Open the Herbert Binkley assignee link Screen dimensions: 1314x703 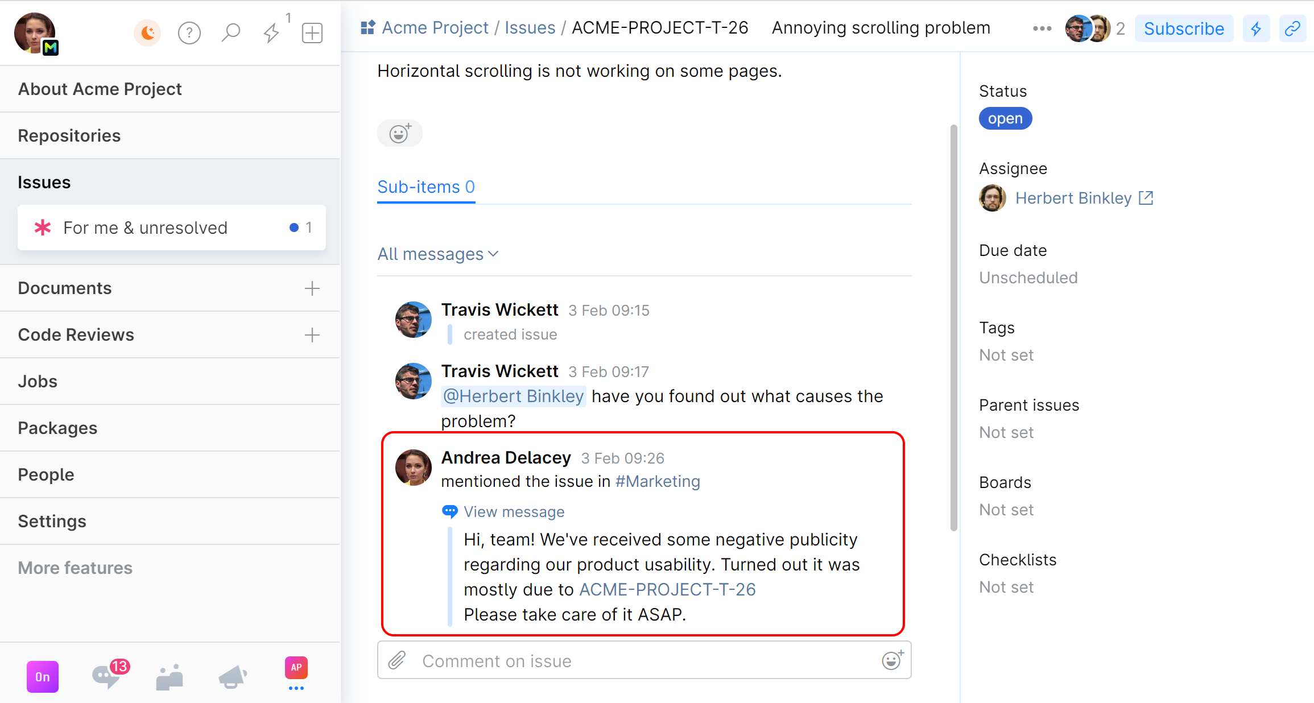coord(1073,198)
